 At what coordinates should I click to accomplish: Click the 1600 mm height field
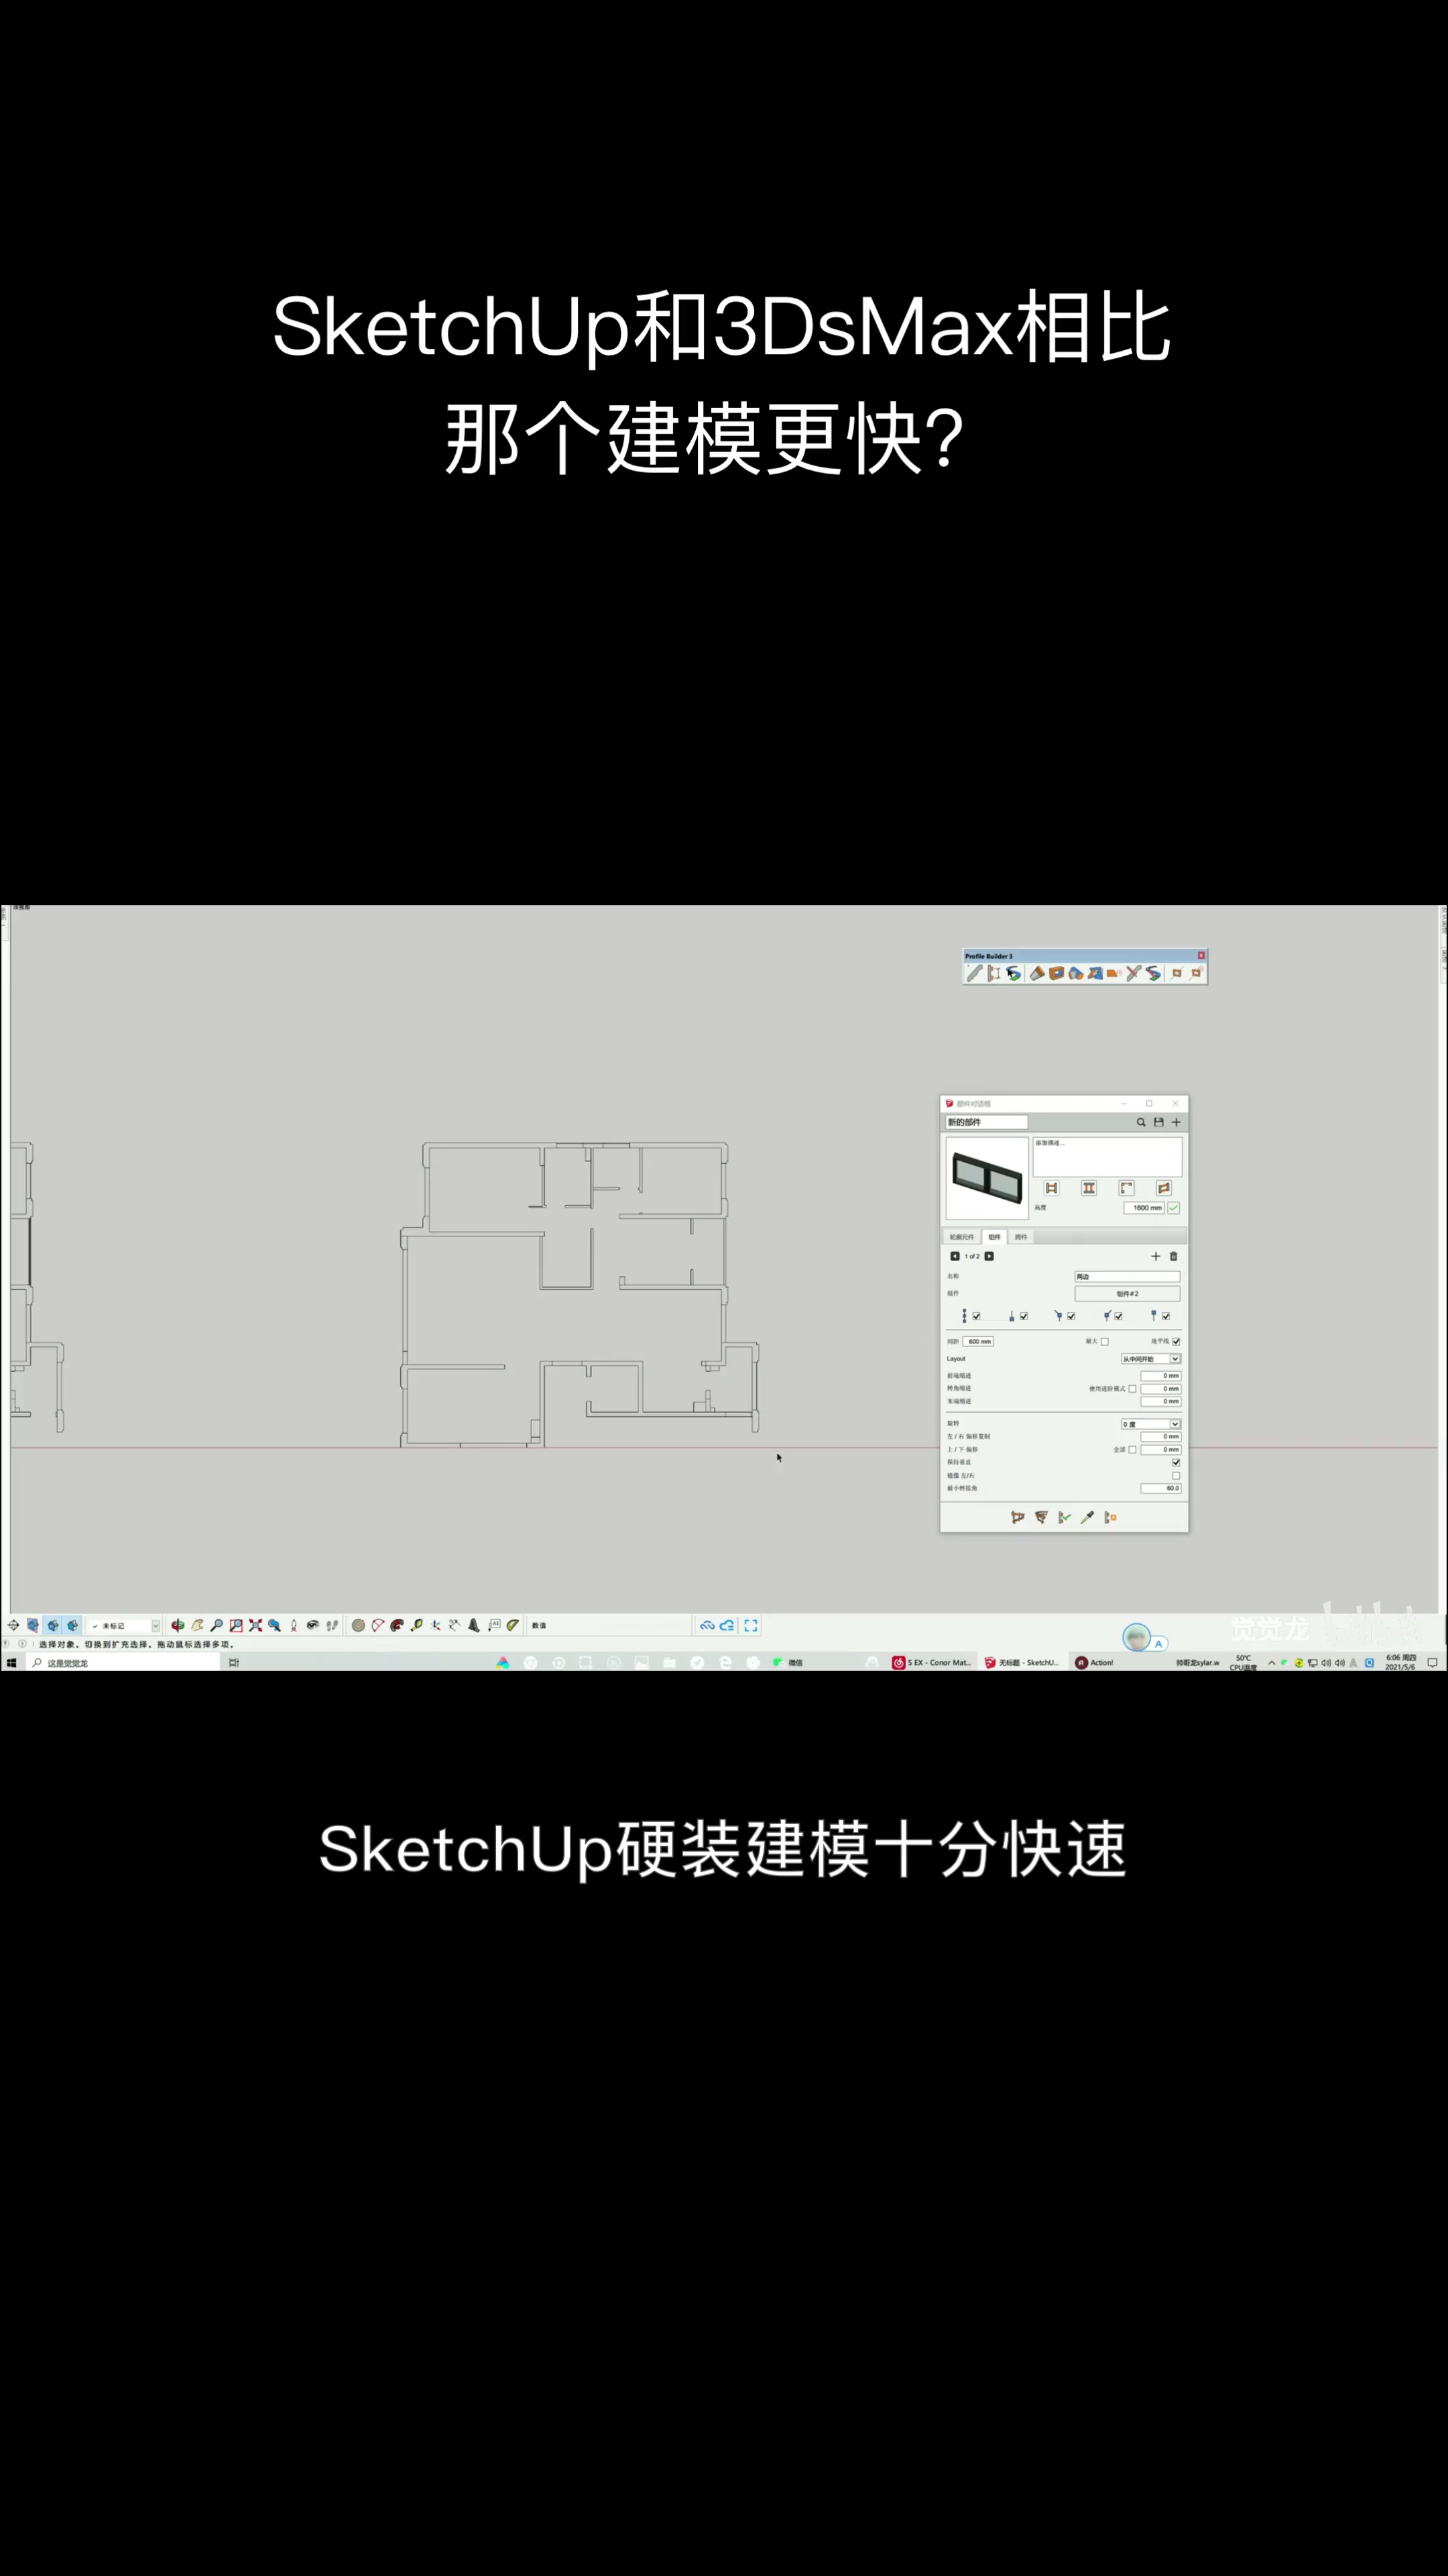point(1144,1208)
